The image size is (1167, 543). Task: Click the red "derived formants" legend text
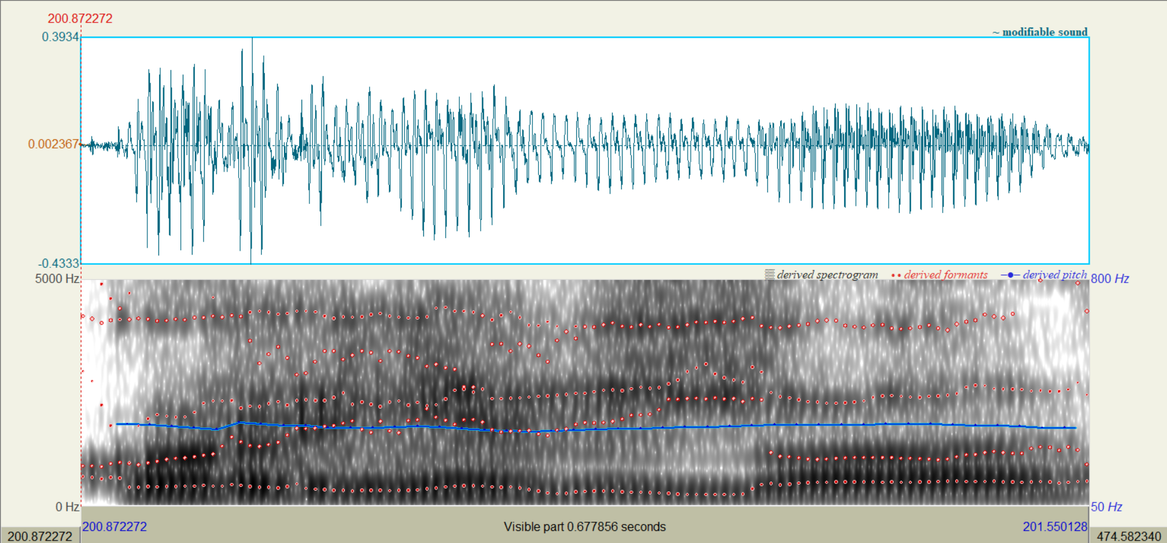pos(945,275)
